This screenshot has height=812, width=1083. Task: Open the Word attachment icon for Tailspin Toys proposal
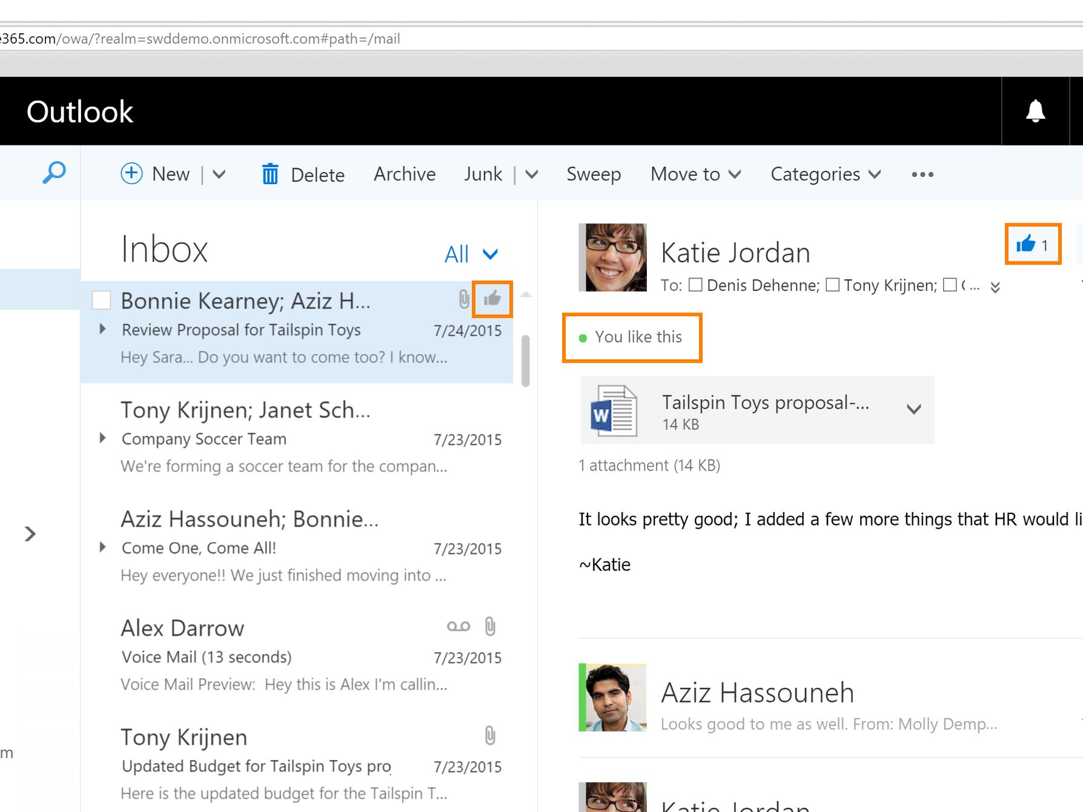click(x=614, y=411)
